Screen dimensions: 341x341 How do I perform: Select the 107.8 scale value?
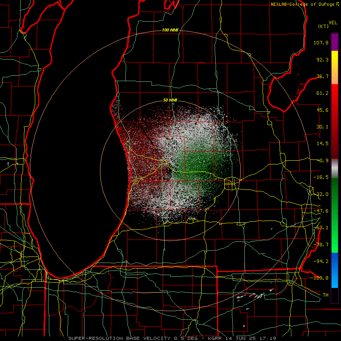pos(321,42)
